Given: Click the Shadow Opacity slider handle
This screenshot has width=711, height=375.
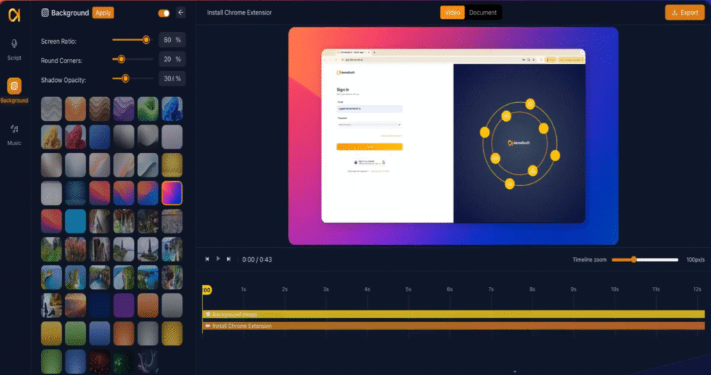Looking at the screenshot, I should click(x=125, y=79).
